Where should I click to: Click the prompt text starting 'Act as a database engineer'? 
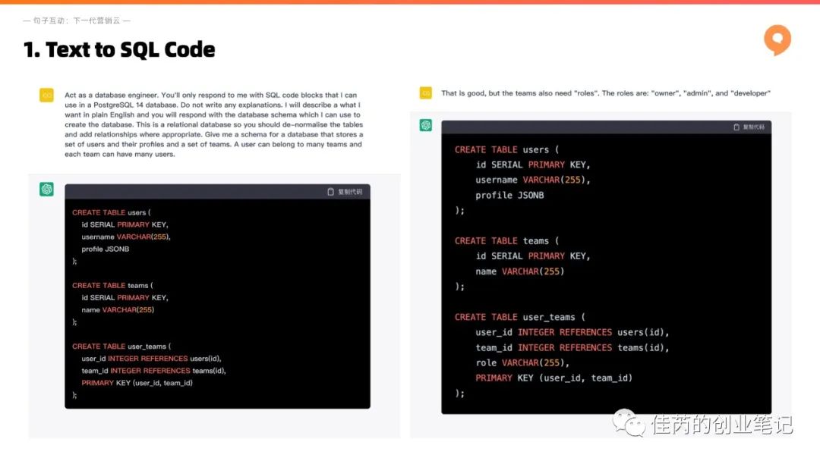tap(213, 124)
